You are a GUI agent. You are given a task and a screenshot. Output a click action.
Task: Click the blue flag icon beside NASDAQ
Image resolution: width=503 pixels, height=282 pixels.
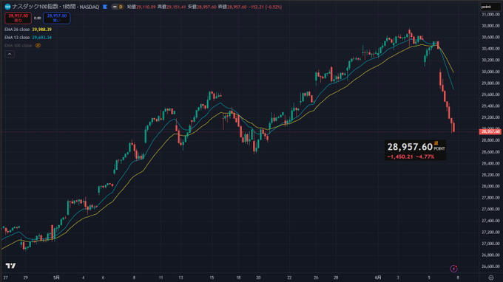pyautogui.click(x=105, y=7)
